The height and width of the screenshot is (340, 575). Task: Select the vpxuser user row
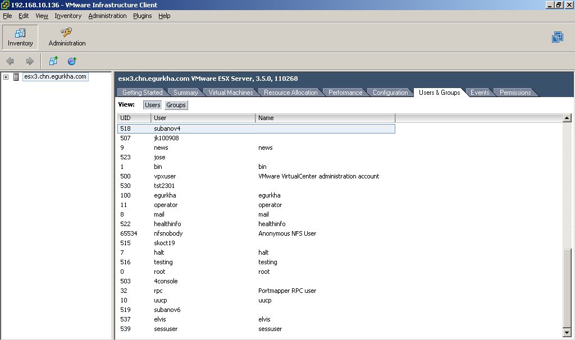coord(256,176)
